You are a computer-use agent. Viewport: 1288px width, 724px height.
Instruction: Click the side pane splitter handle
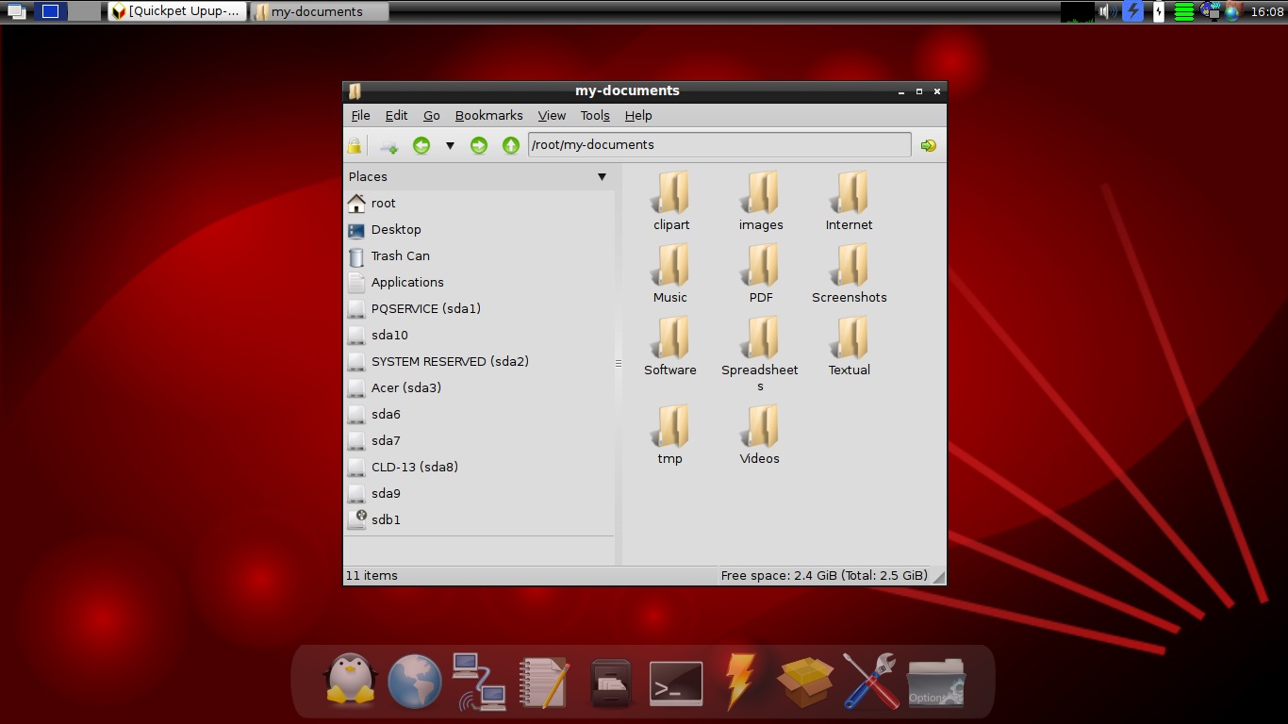point(619,363)
